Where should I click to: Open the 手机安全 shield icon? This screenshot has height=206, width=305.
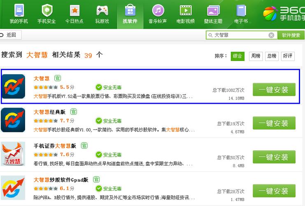pos(47,11)
